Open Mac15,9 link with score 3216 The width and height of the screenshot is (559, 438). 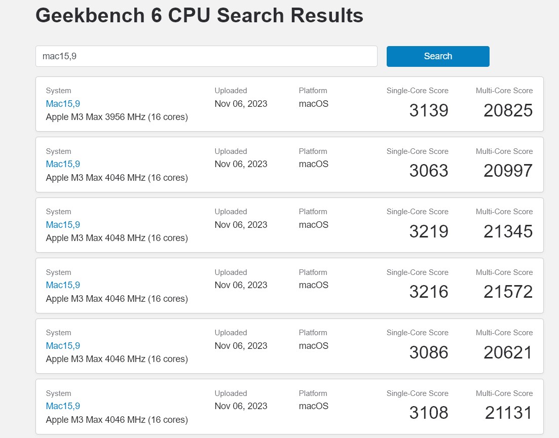pos(63,285)
